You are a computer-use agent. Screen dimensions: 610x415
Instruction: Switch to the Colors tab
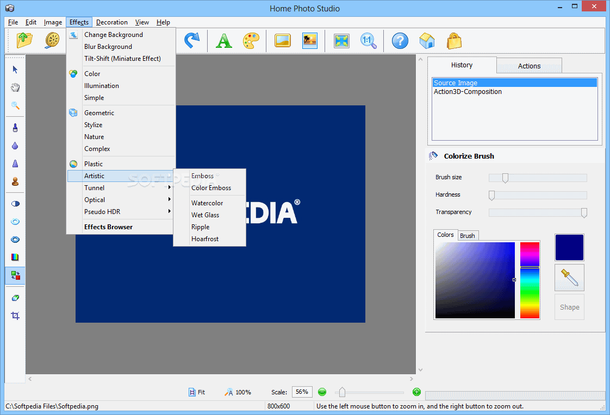coord(445,235)
